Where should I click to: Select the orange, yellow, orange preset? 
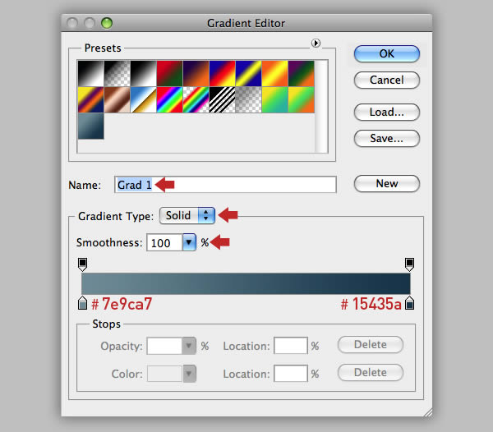click(274, 74)
